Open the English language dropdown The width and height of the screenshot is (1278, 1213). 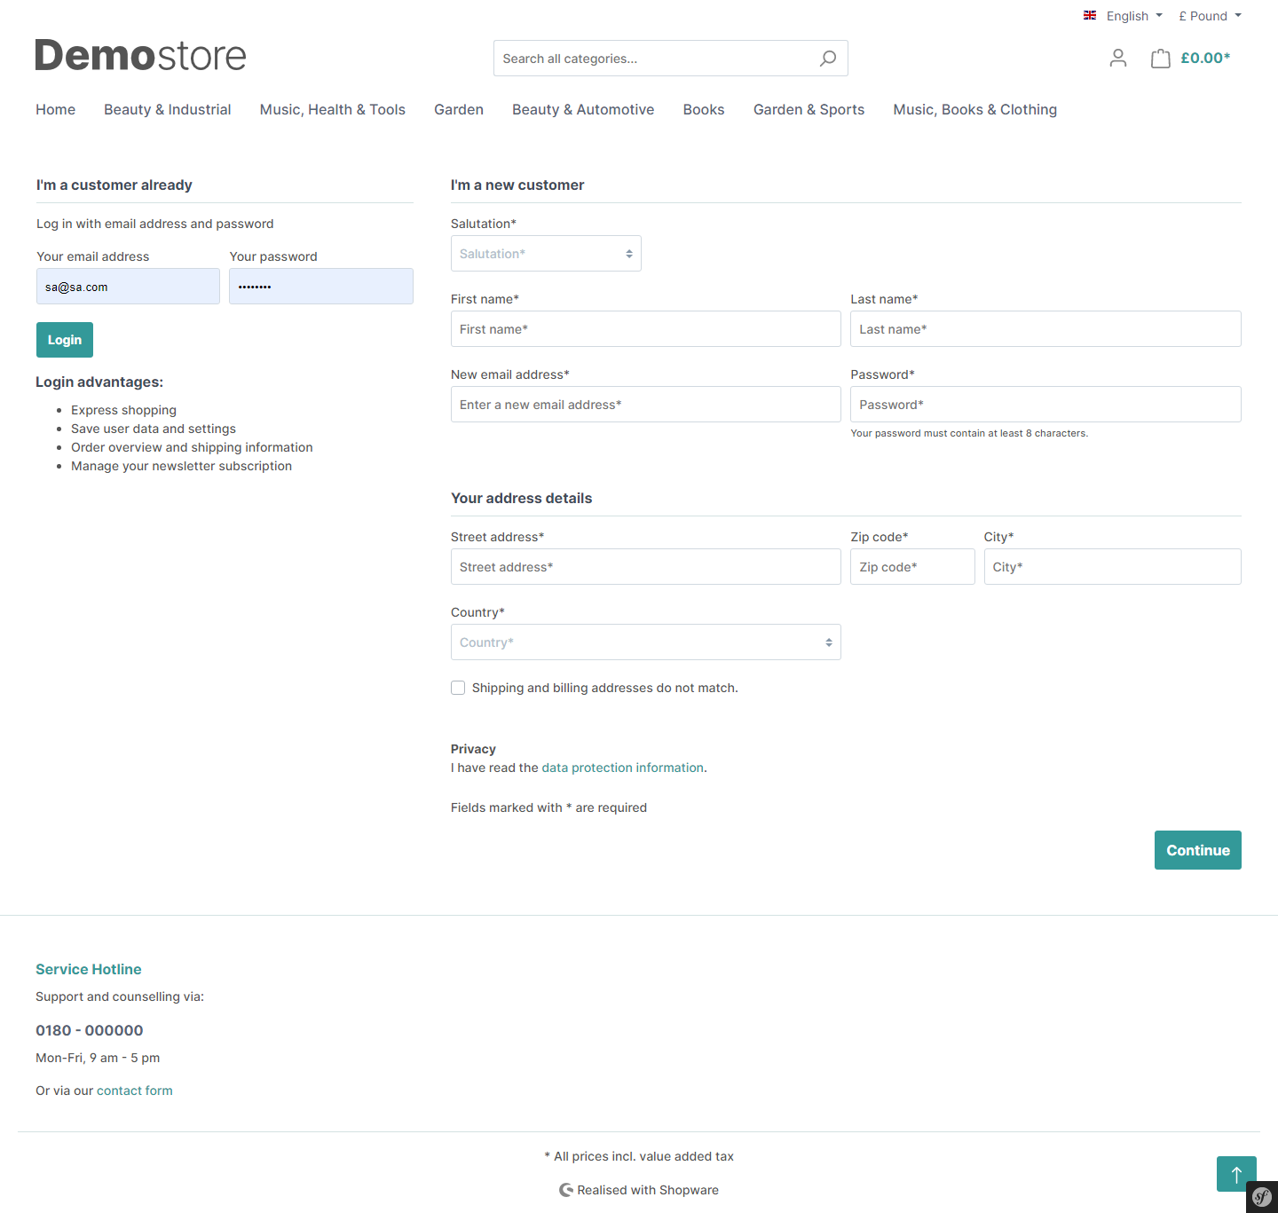point(1123,16)
